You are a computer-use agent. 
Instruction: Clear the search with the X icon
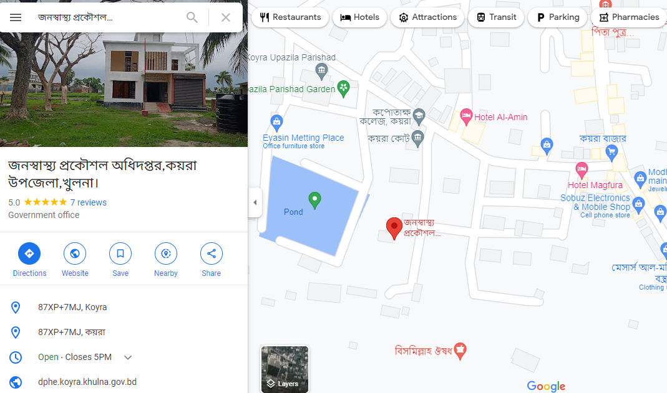pos(226,17)
